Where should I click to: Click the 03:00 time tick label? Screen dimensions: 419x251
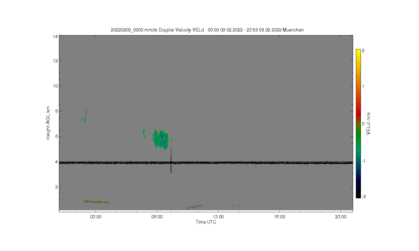pyautogui.click(x=96, y=217)
